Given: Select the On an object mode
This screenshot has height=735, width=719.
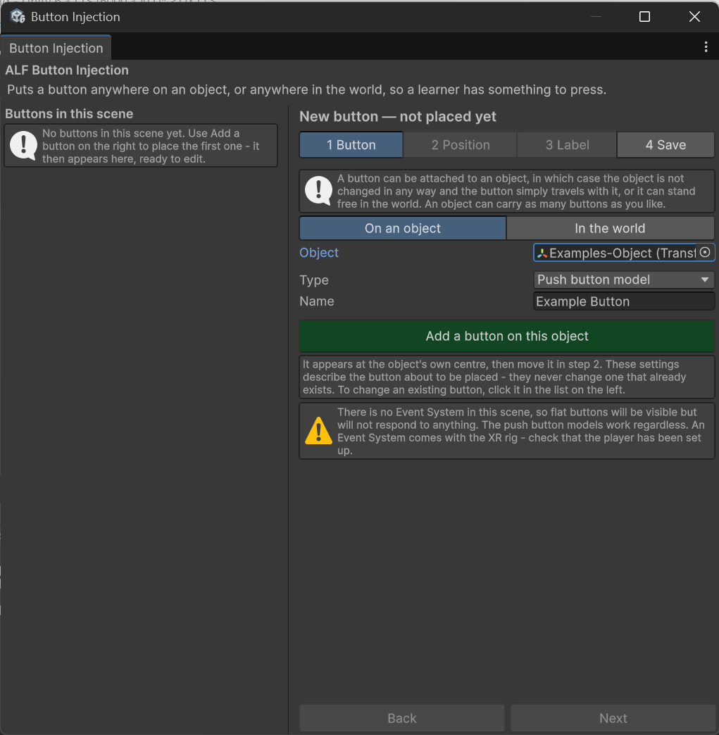Looking at the screenshot, I should [403, 228].
